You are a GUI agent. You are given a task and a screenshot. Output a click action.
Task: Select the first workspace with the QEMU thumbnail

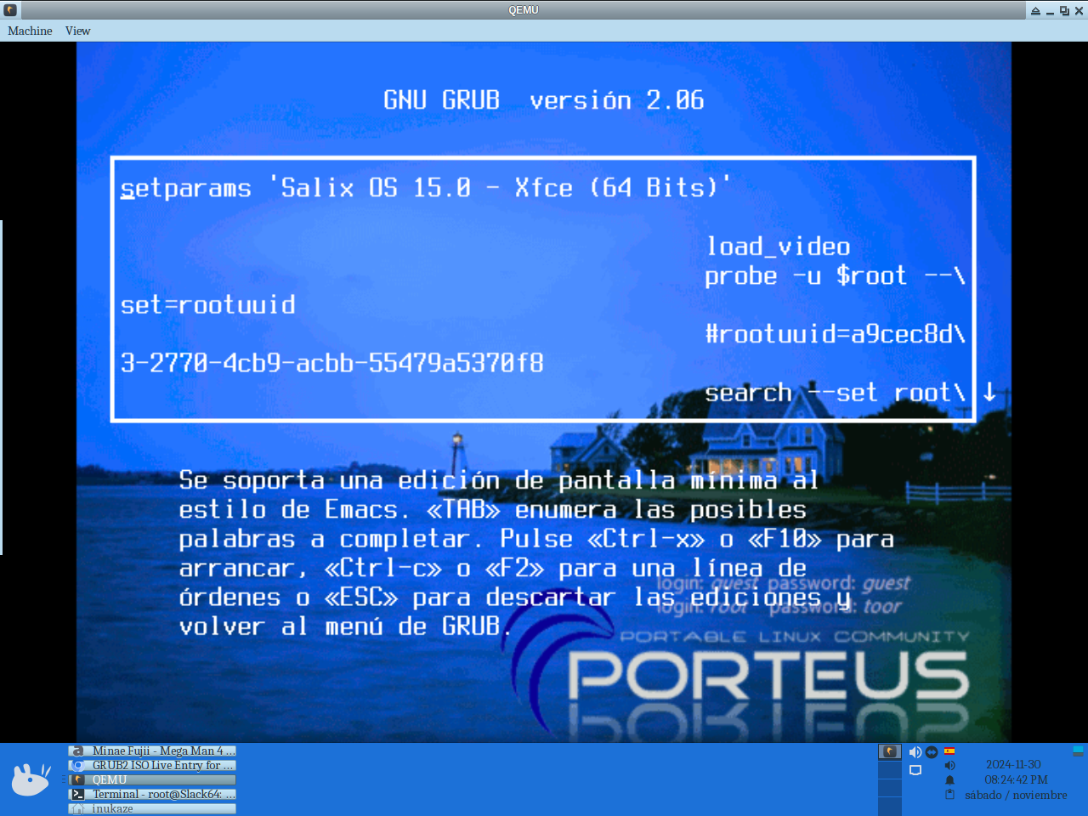pyautogui.click(x=890, y=751)
